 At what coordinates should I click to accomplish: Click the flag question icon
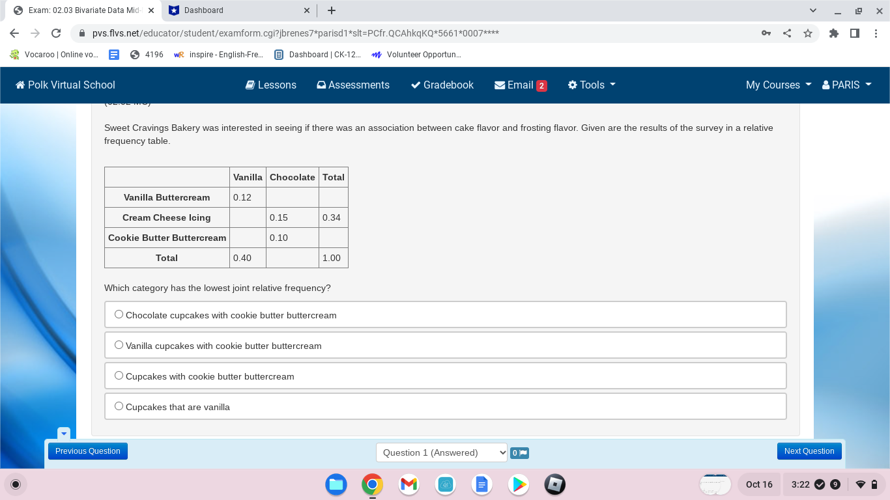(x=519, y=452)
